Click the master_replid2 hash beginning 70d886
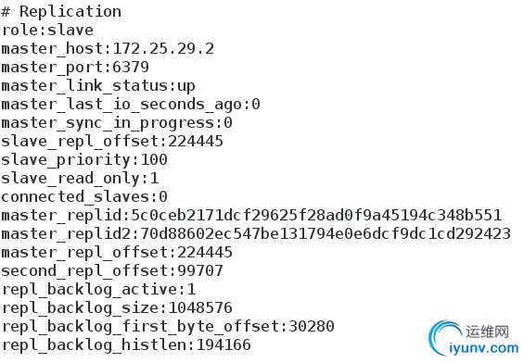This screenshot has width=524, height=363. [326, 234]
